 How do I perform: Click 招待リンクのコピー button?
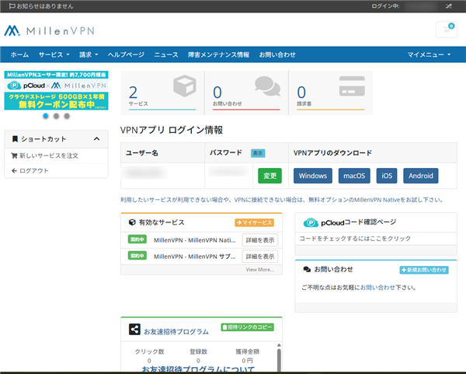[247, 327]
